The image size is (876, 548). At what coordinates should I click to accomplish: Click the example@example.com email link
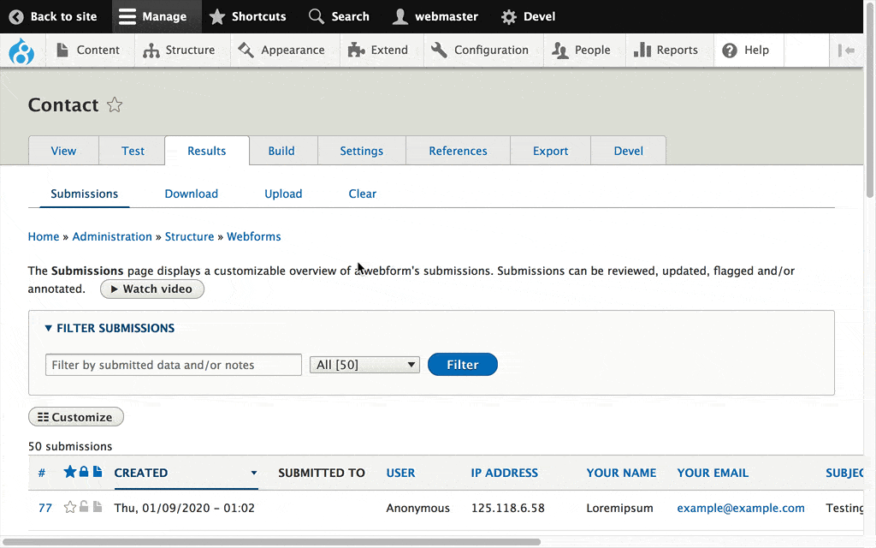pyautogui.click(x=741, y=508)
